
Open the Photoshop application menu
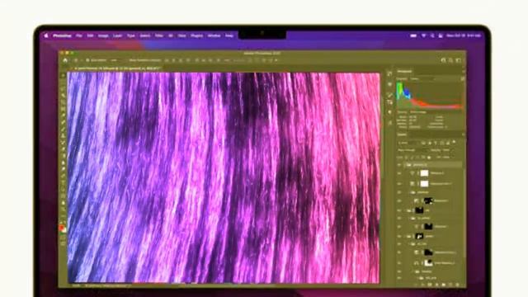point(63,35)
